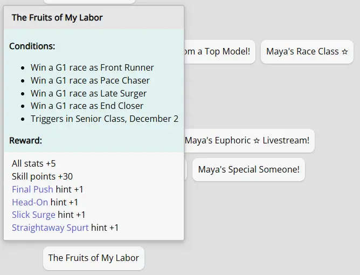
Task: Open the Head-On skill link
Action: click(30, 202)
